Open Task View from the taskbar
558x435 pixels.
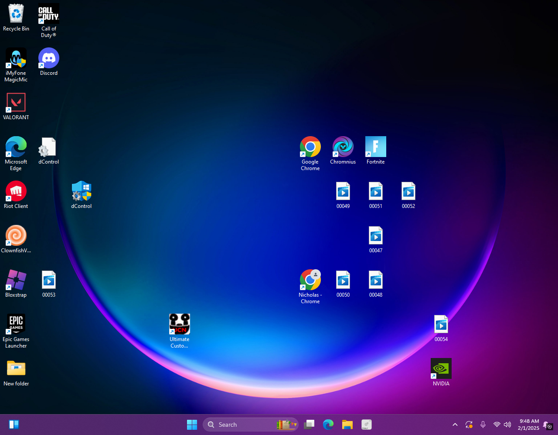pyautogui.click(x=310, y=425)
